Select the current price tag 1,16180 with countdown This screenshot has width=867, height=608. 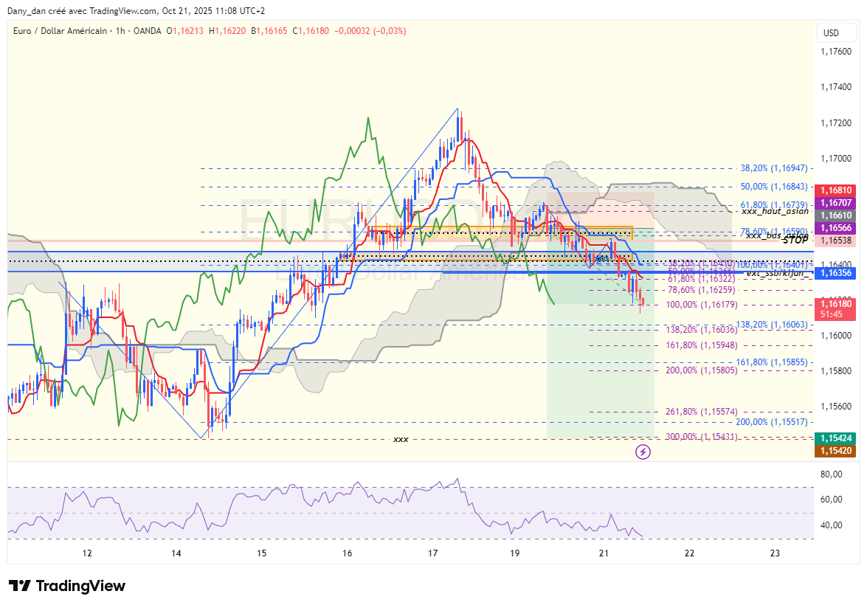(x=835, y=308)
